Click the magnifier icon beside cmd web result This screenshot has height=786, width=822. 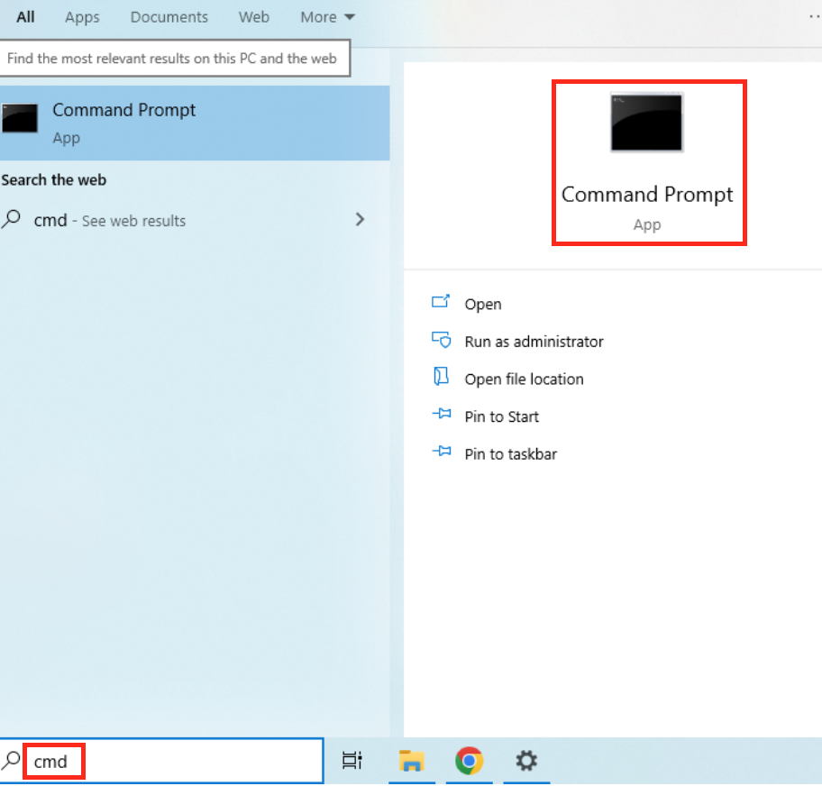(11, 219)
